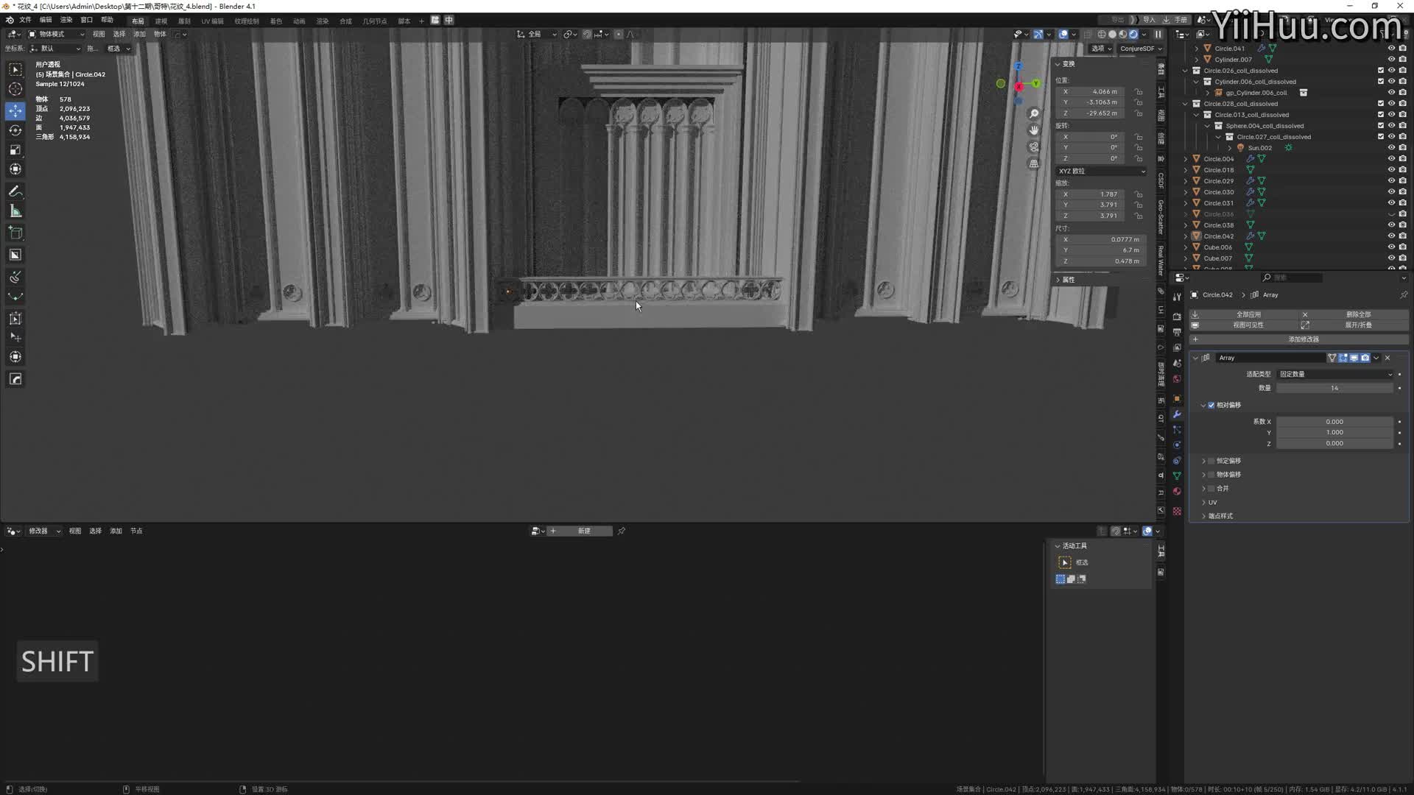Click the 添加修改器 button

coord(1302,339)
